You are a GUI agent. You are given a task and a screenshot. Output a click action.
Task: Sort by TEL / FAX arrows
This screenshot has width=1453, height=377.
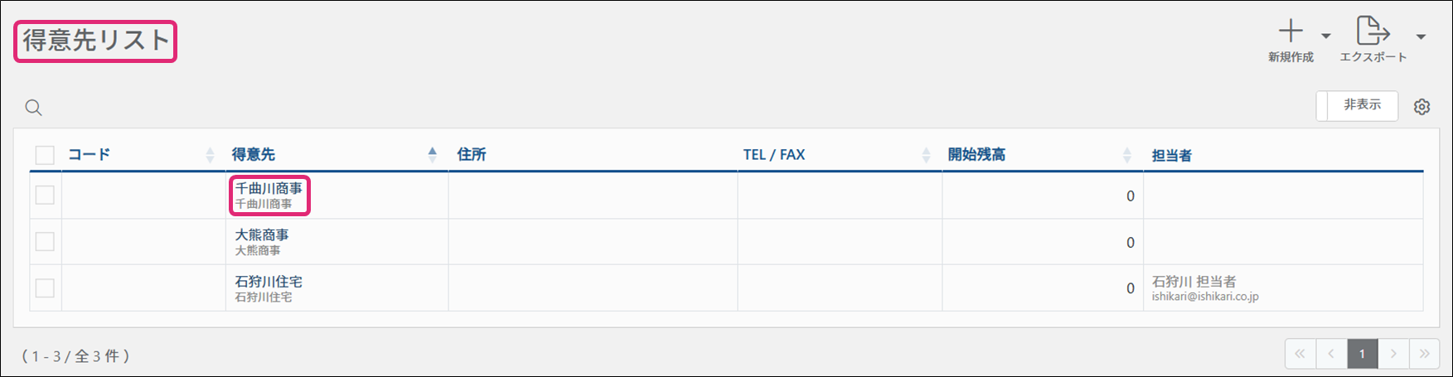point(926,155)
